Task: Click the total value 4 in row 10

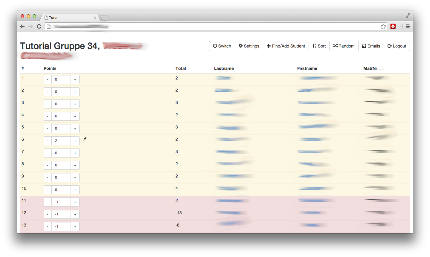Action: tap(177, 188)
